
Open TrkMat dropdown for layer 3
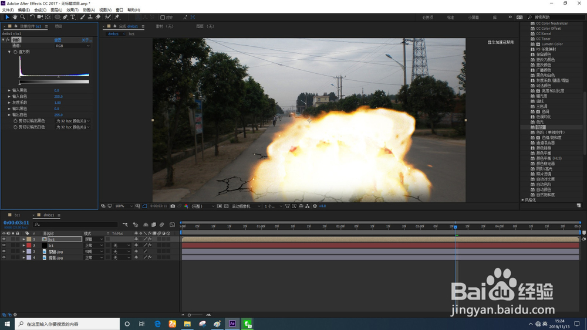122,251
